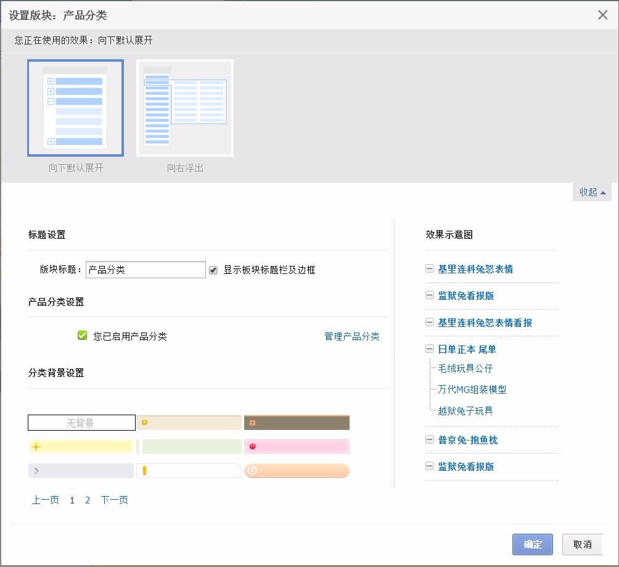Image resolution: width=619 pixels, height=567 pixels.
Task: Open 管理产品分类 link
Action: click(351, 335)
